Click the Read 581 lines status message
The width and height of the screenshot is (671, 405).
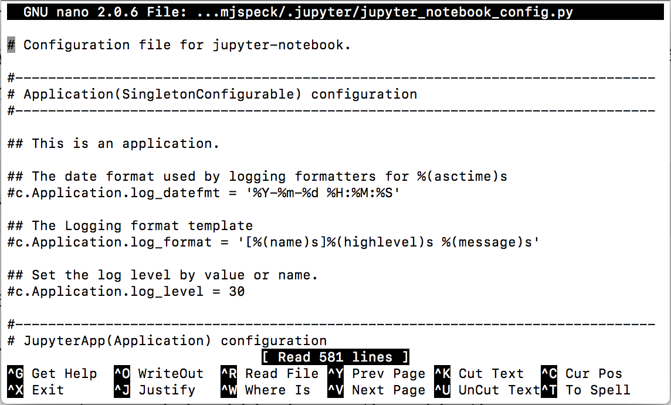[x=335, y=356]
